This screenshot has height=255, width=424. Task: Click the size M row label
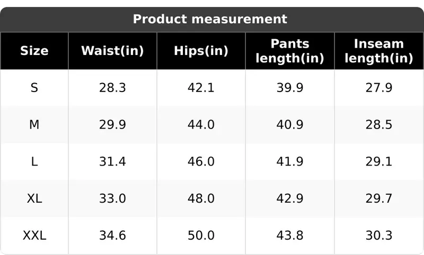pyautogui.click(x=34, y=125)
